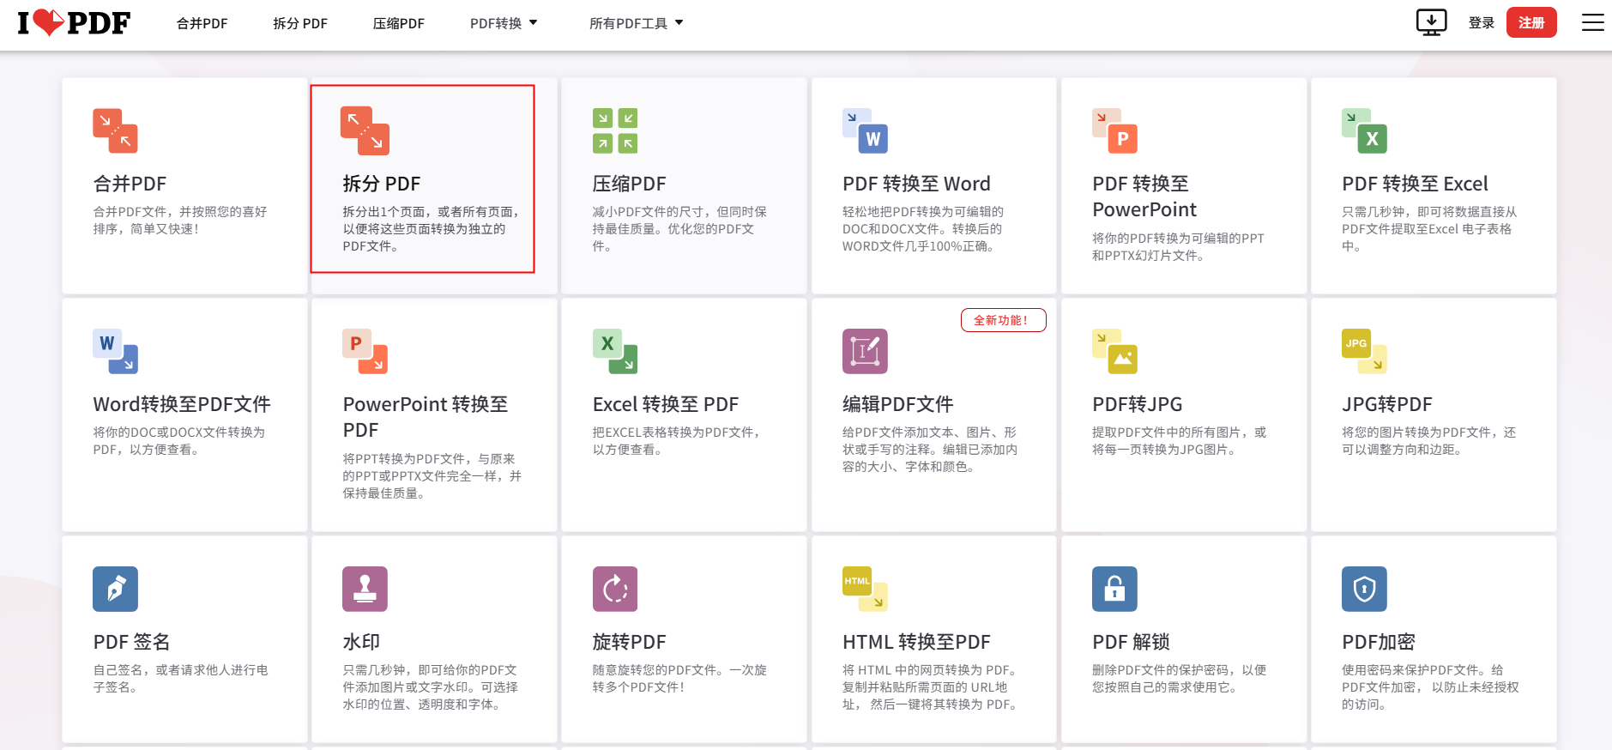Open the Excel 转换至 PDF card title
1612x750 pixels.
click(666, 404)
